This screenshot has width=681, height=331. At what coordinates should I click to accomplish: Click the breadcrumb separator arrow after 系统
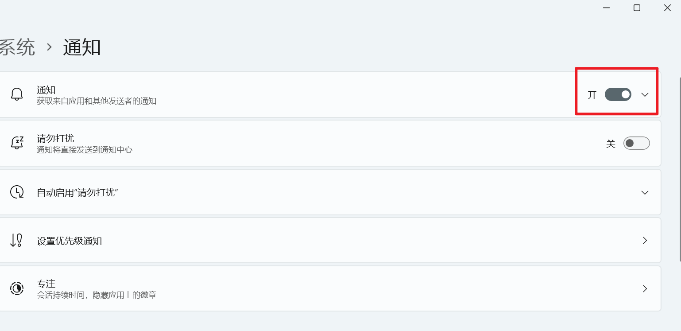coord(49,47)
